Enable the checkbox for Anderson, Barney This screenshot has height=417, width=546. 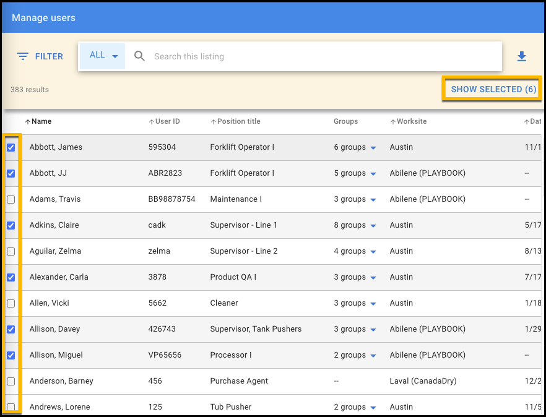pos(11,381)
